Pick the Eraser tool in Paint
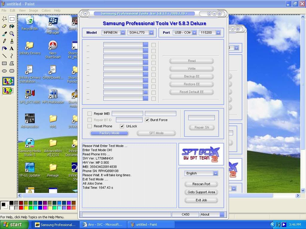The image size is (306, 229). (4, 26)
